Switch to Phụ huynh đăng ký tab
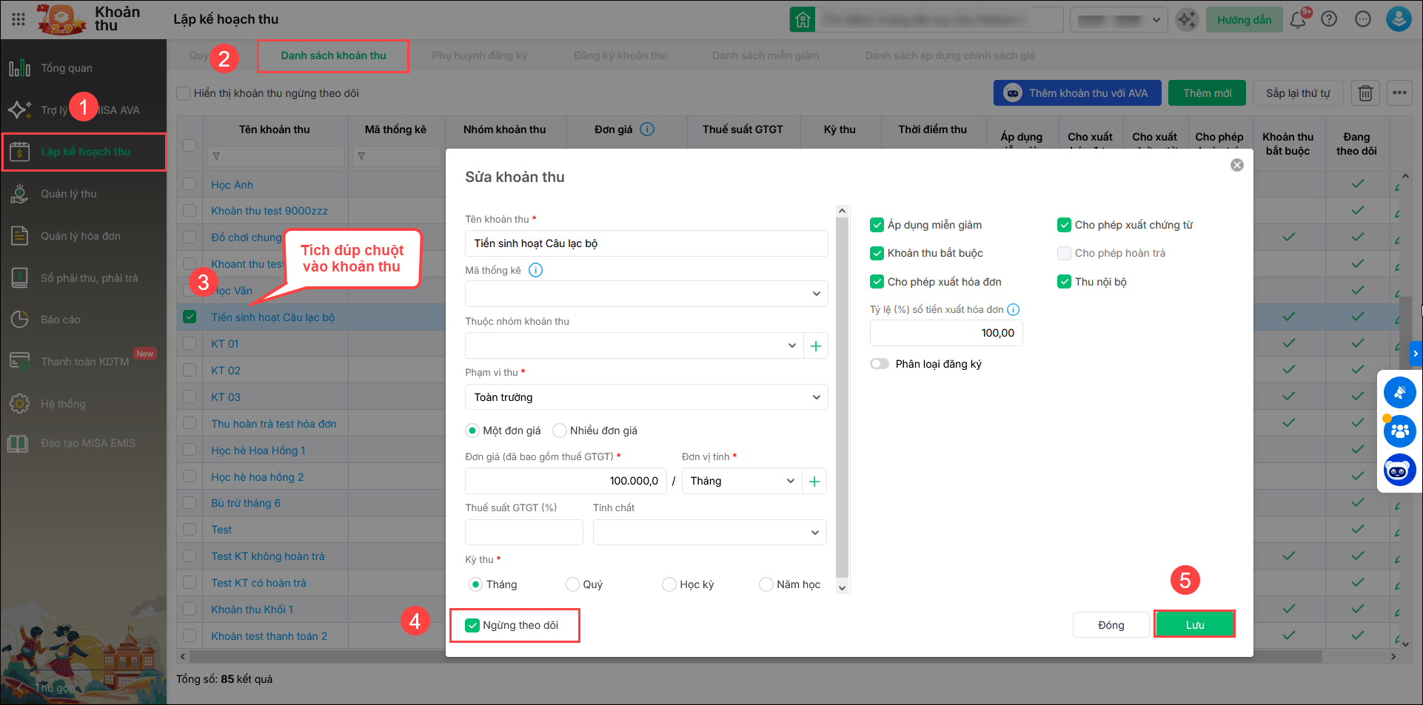 [479, 55]
